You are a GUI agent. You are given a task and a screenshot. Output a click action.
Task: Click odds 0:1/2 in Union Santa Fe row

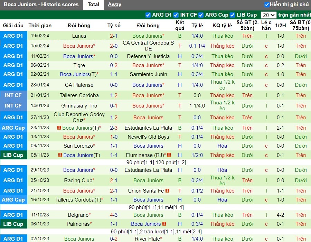tap(197, 190)
